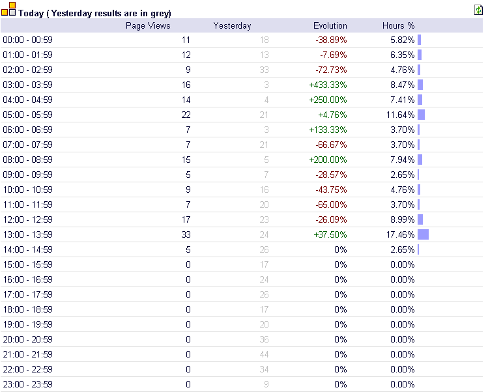
Task: Click the green refresh icon at top right
Action: click(478, 10)
